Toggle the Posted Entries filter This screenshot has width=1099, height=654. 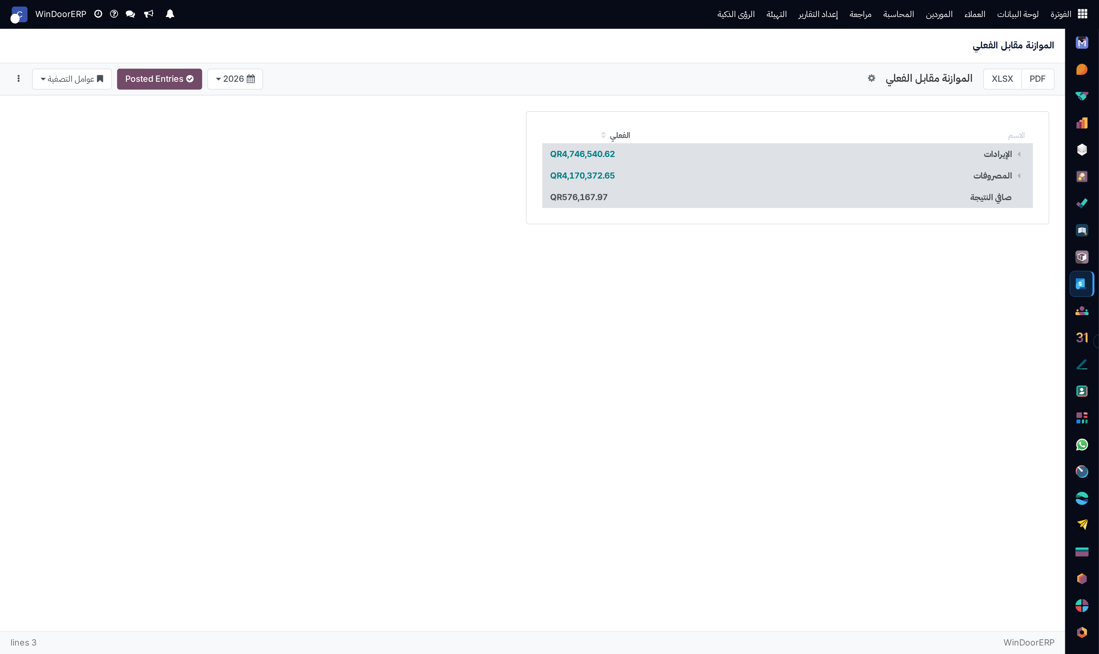point(160,79)
